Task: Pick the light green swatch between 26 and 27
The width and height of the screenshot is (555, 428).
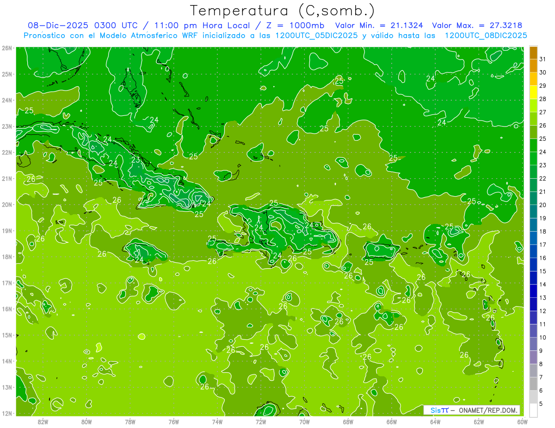Action: [x=533, y=119]
